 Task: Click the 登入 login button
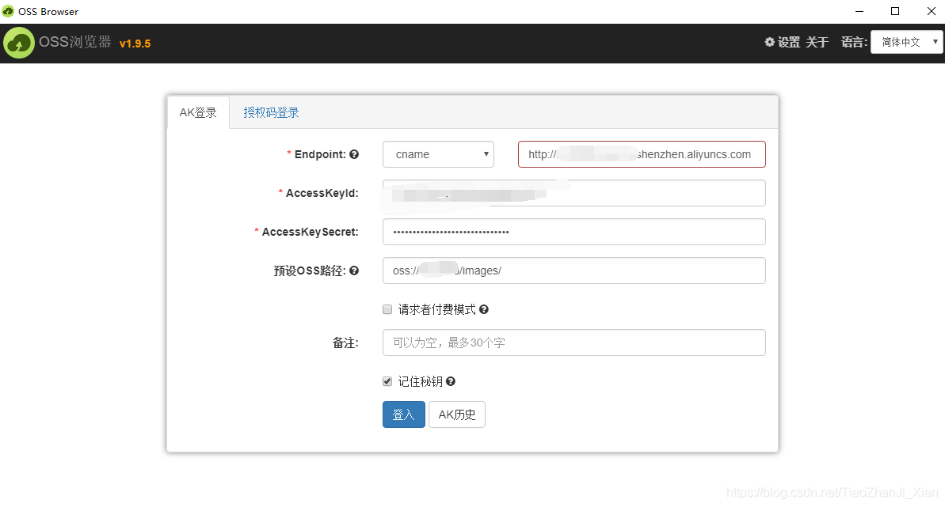(404, 414)
